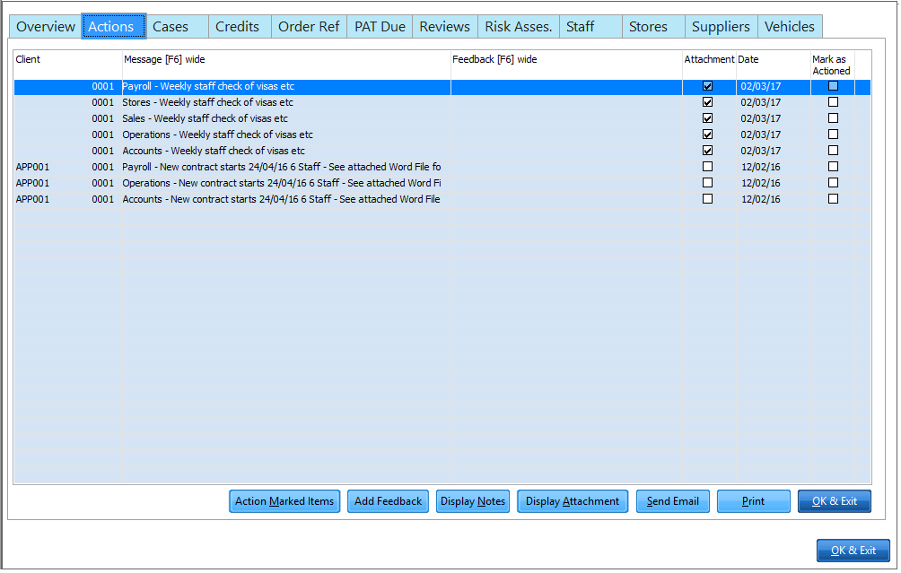Click APP001 client in Operations contract row
Image resolution: width=901 pixels, height=573 pixels.
tap(32, 183)
